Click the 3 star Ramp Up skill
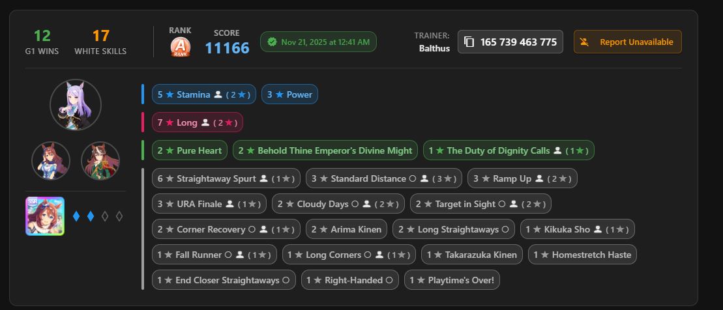Viewport: 723px width, 310px height. point(522,178)
